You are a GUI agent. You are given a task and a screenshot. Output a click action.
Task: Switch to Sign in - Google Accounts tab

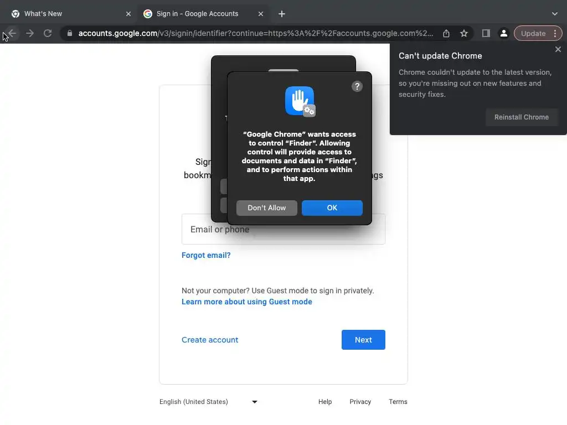(x=203, y=14)
